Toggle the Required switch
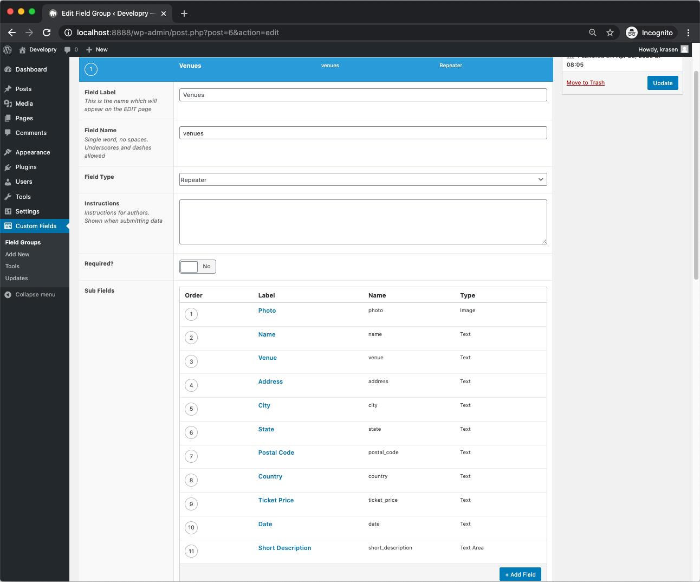The height and width of the screenshot is (582, 700). [x=198, y=267]
